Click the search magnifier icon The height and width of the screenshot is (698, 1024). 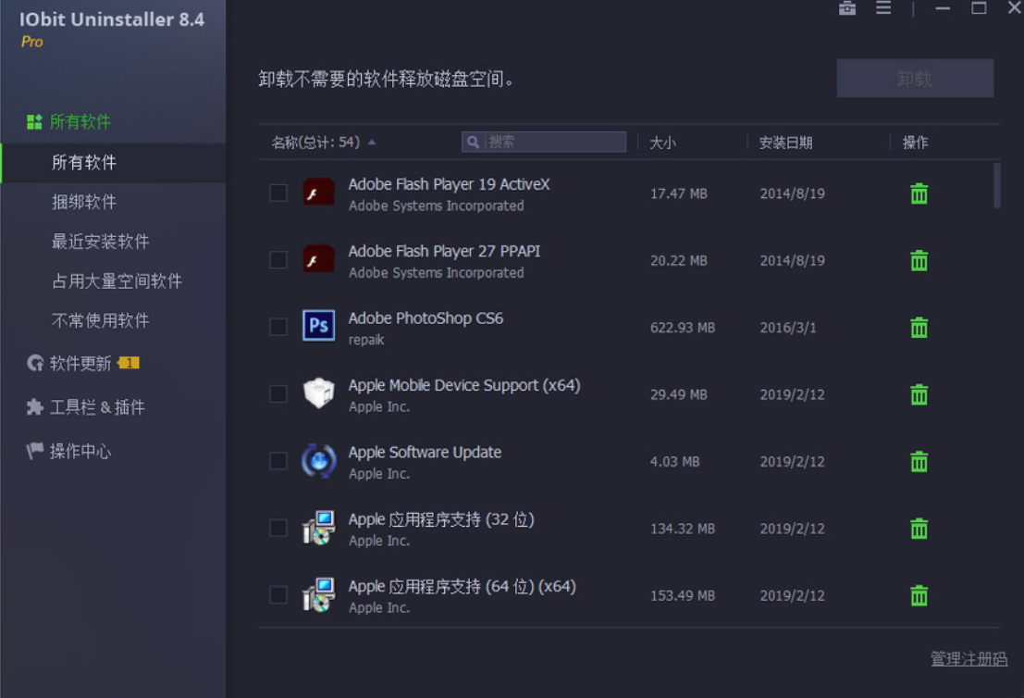(x=474, y=142)
